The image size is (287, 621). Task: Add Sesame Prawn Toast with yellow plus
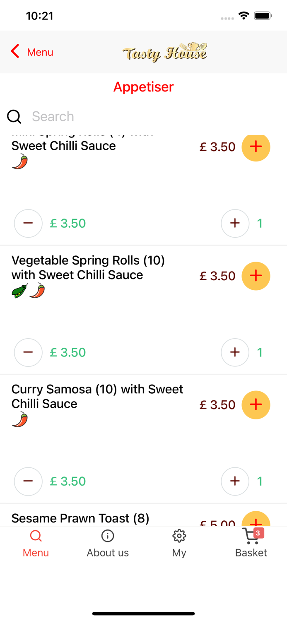pos(256,519)
